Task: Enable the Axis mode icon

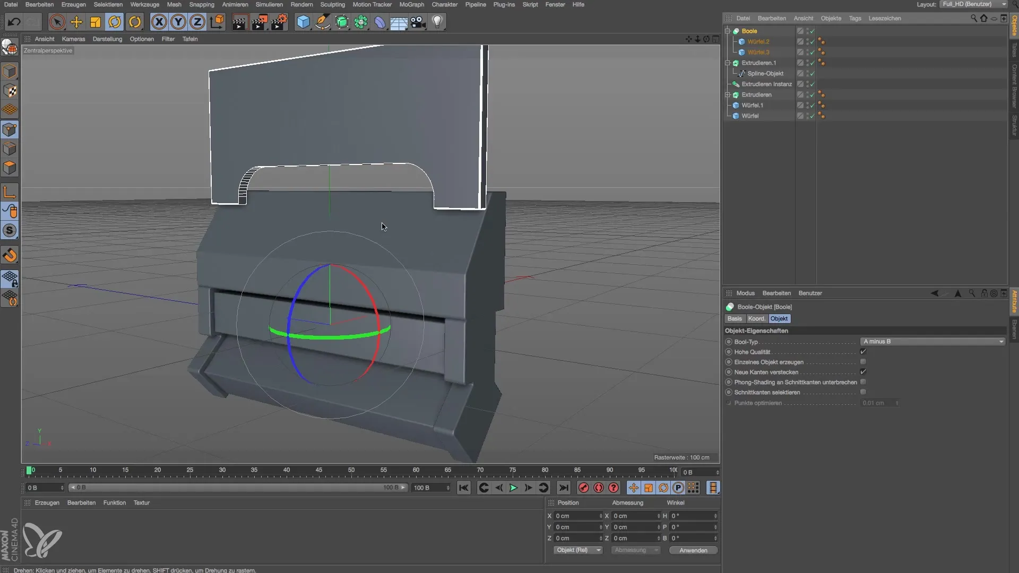Action: 10,192
